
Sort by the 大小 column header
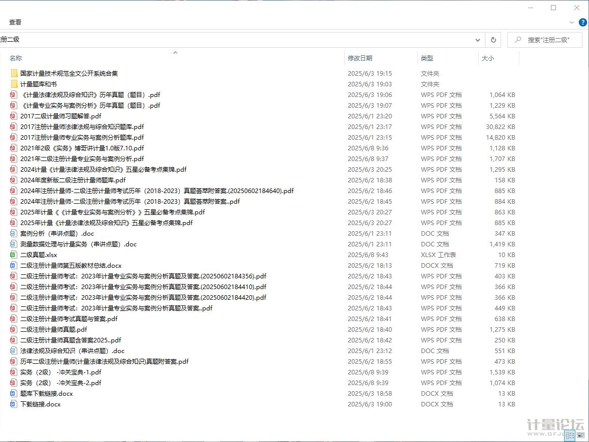pyautogui.click(x=487, y=58)
